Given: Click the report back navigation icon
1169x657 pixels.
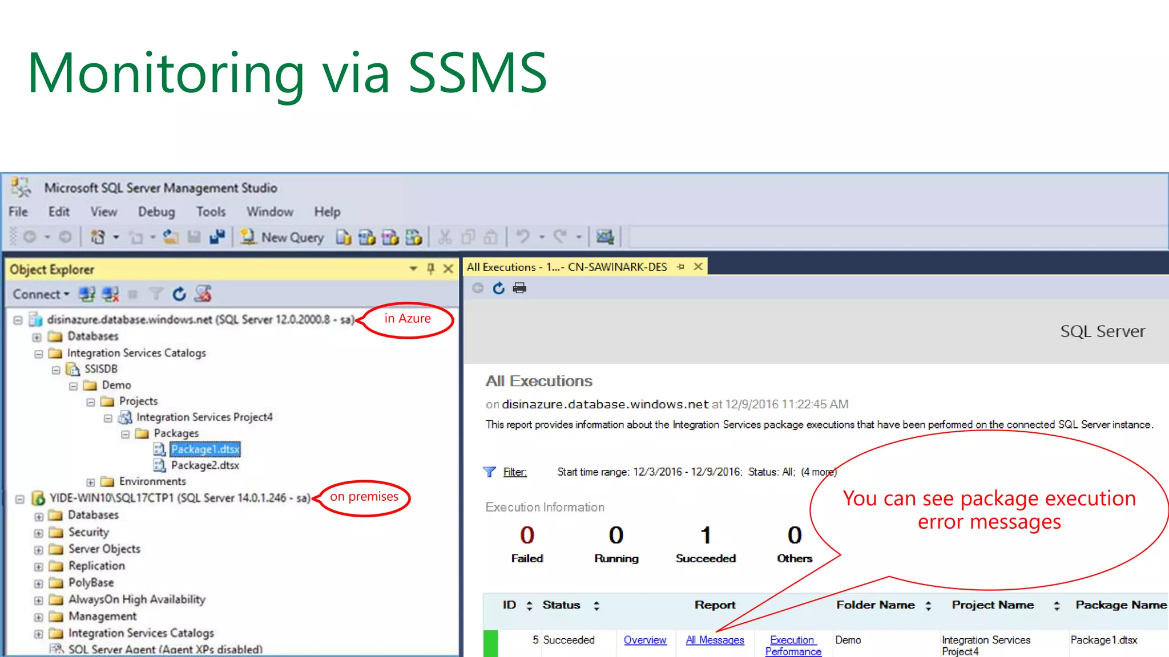Looking at the screenshot, I should (478, 288).
